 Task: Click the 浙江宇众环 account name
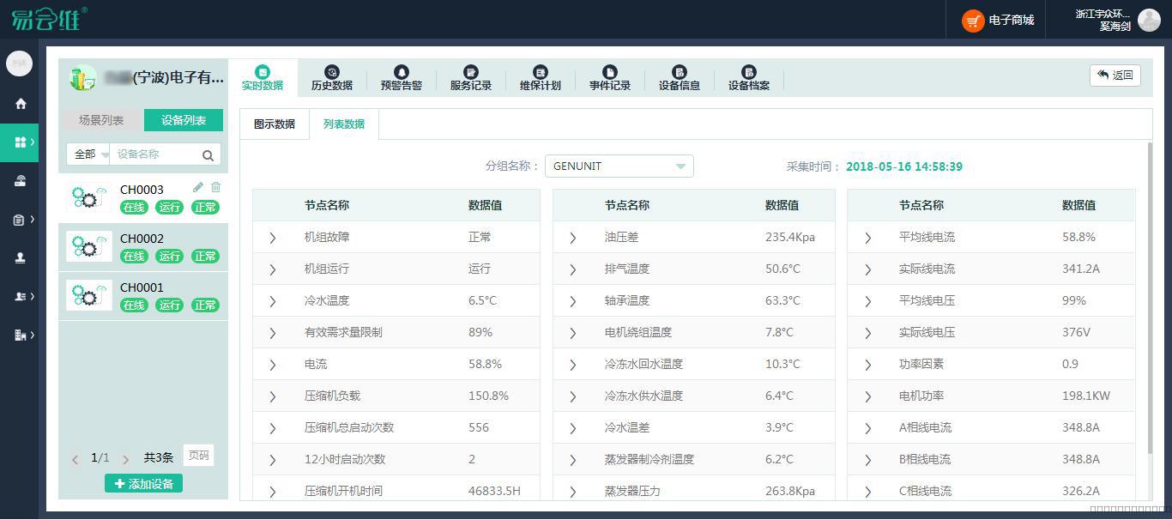[x=1103, y=14]
